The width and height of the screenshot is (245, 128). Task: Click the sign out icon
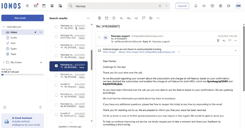coord(229,6)
